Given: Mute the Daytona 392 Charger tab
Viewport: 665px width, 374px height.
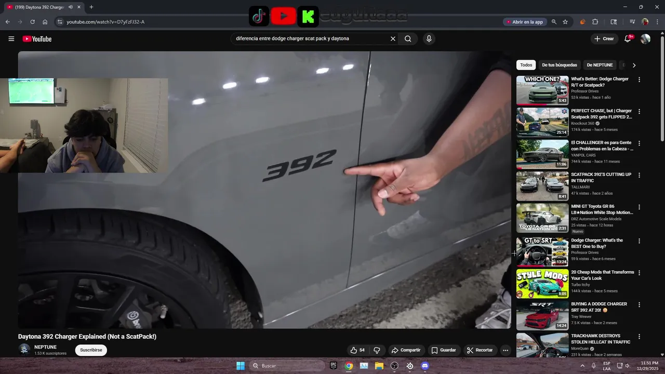Looking at the screenshot, I should [x=71, y=7].
